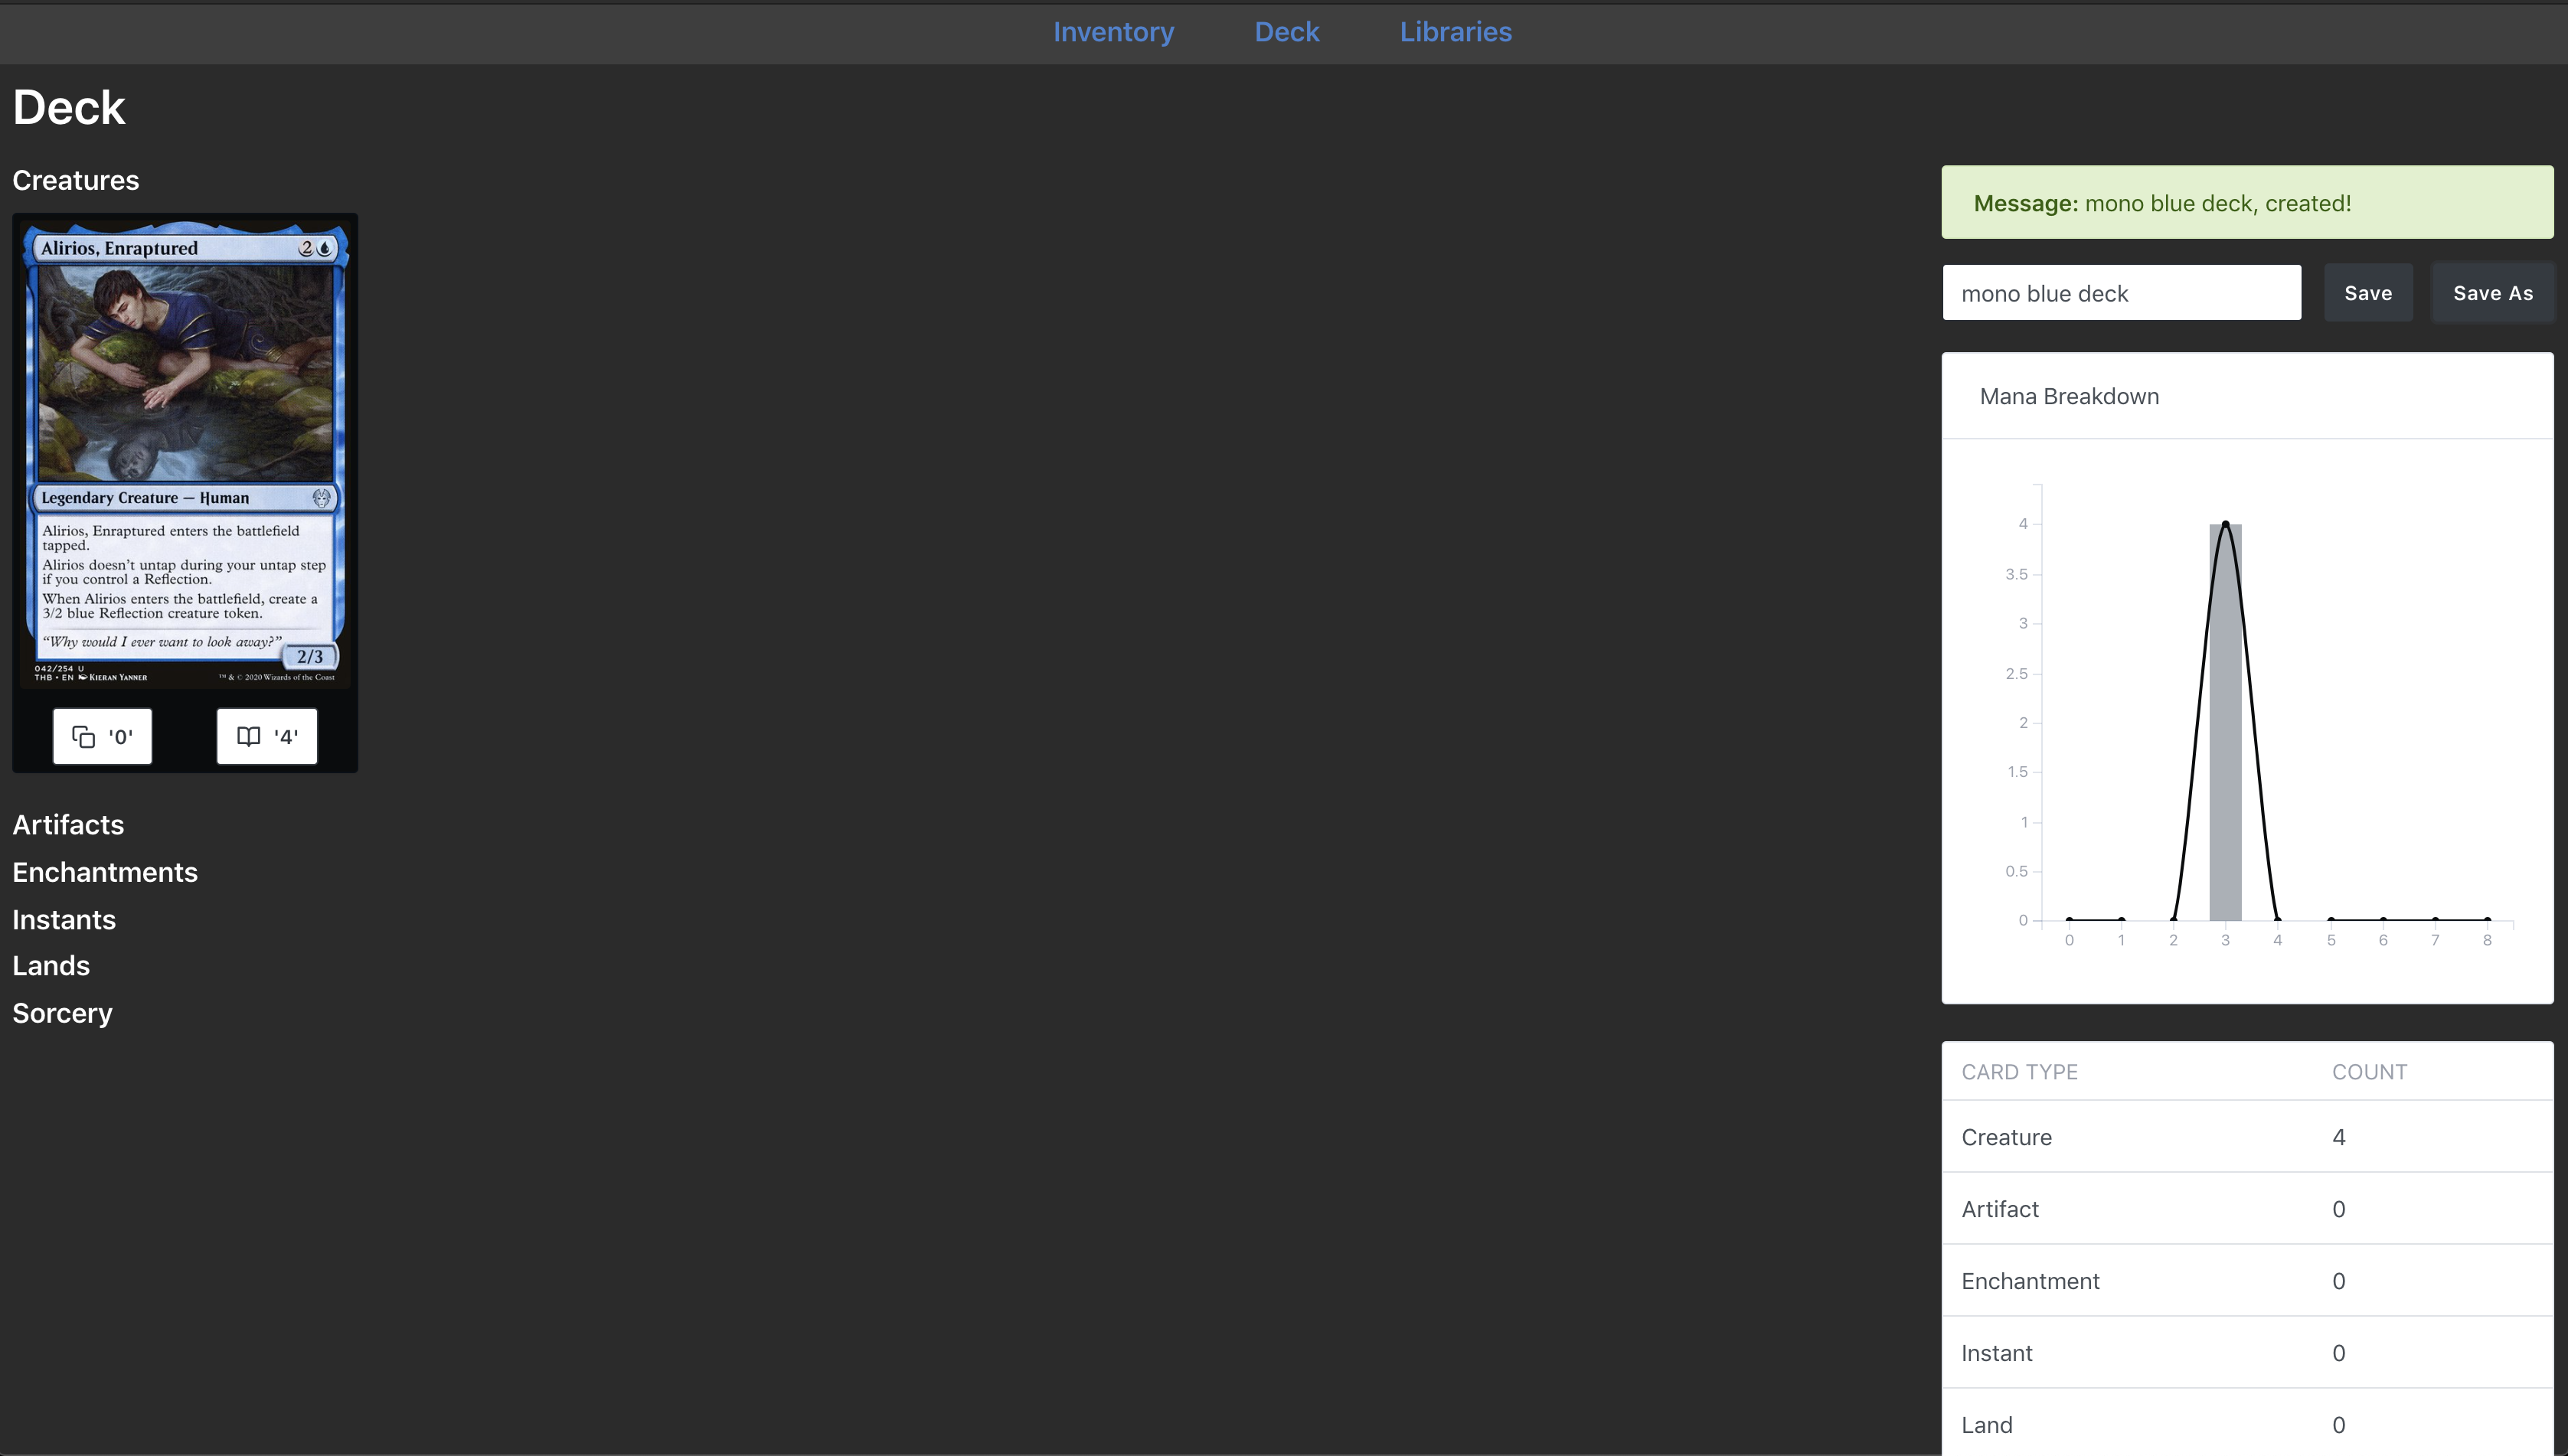Click the open book icon button showing '4'
The width and height of the screenshot is (2568, 1456).
267,736
